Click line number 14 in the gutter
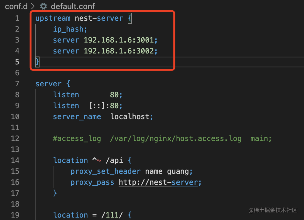The height and width of the screenshot is (220, 304). (x=15, y=160)
